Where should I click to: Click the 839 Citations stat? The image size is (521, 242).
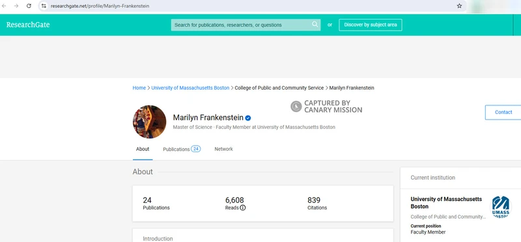[317, 204]
